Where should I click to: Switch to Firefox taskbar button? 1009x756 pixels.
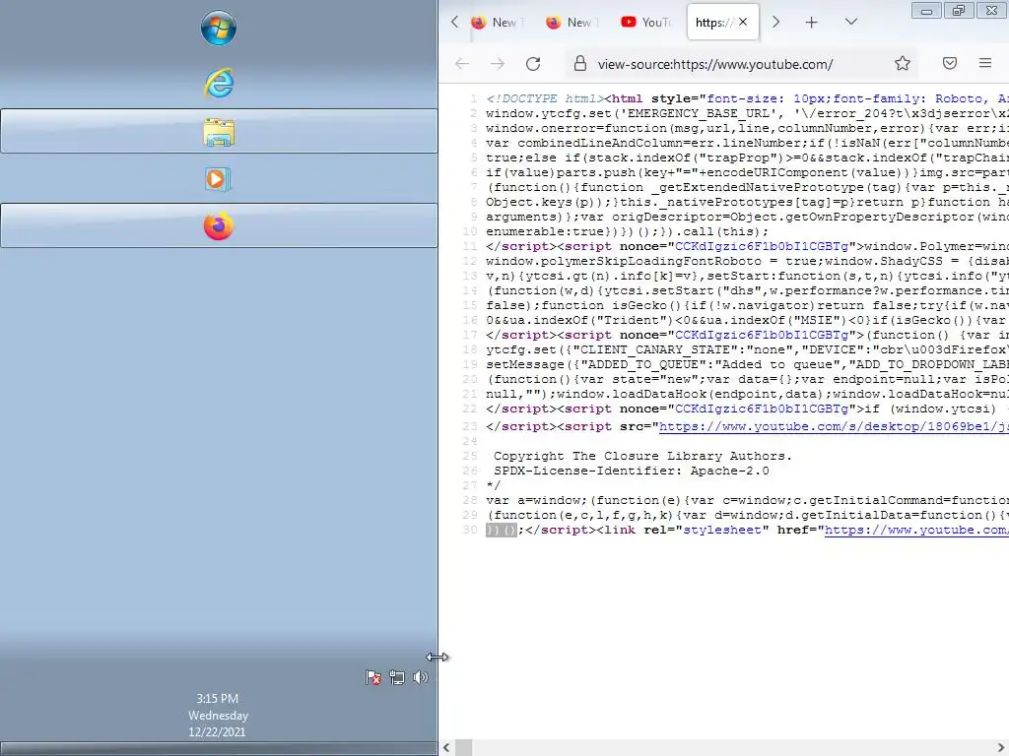219,225
